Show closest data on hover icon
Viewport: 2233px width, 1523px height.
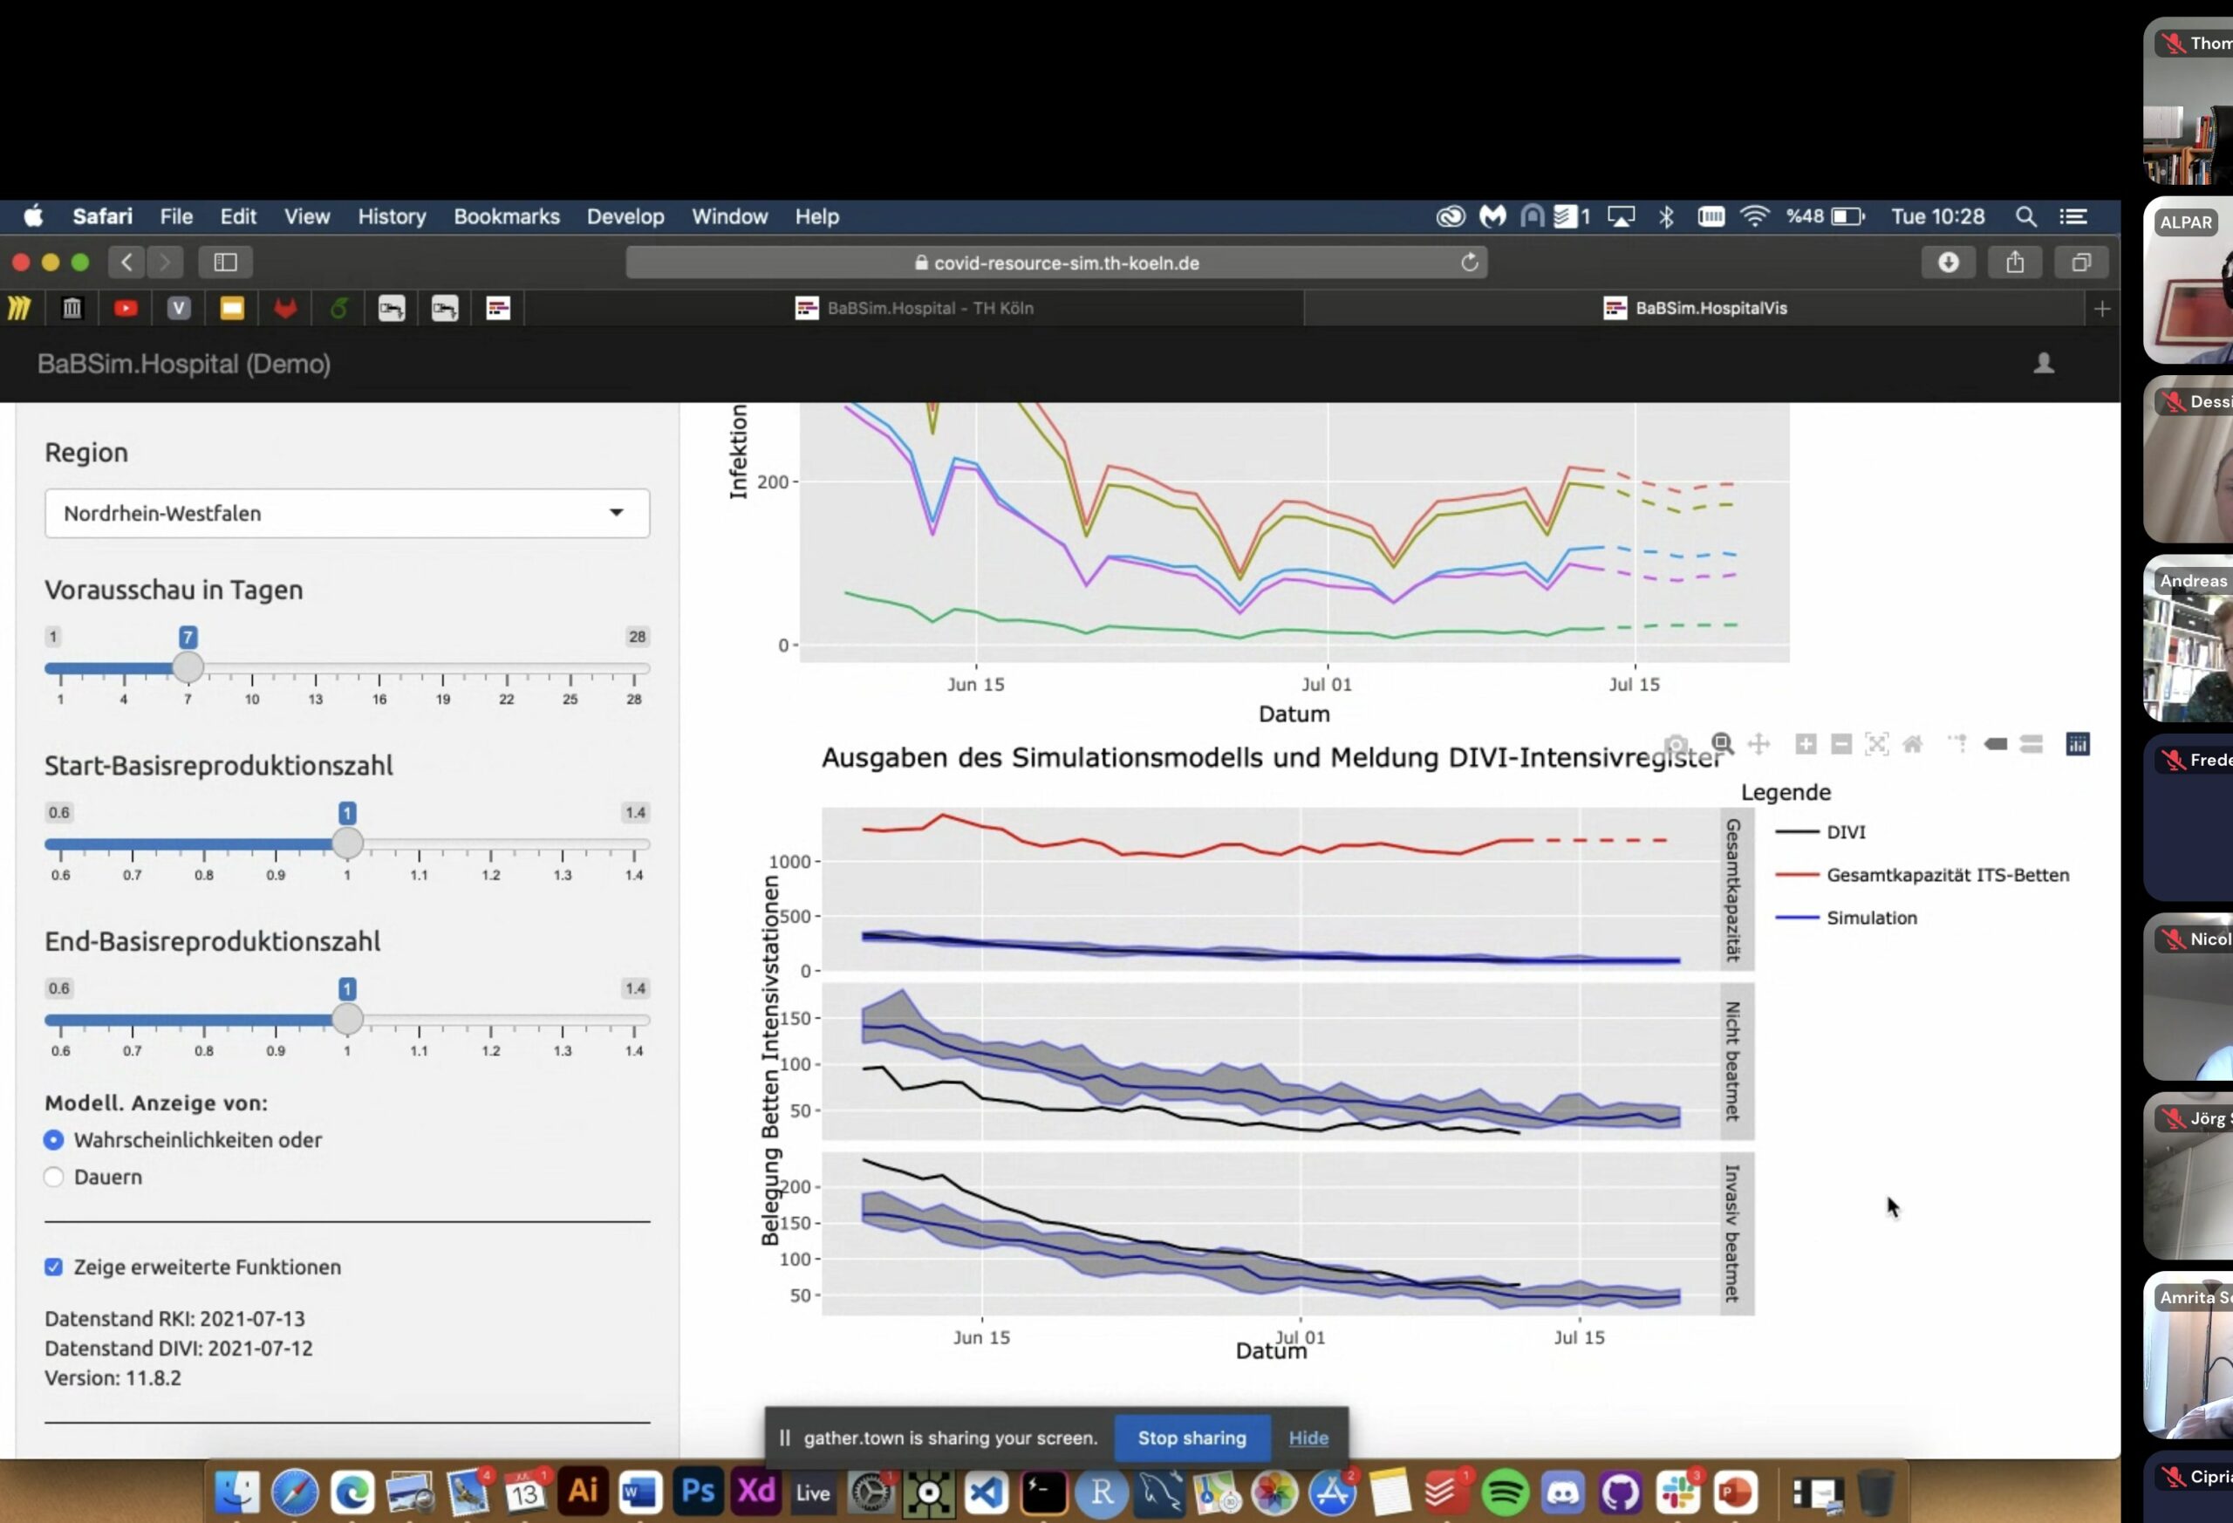(x=1995, y=744)
